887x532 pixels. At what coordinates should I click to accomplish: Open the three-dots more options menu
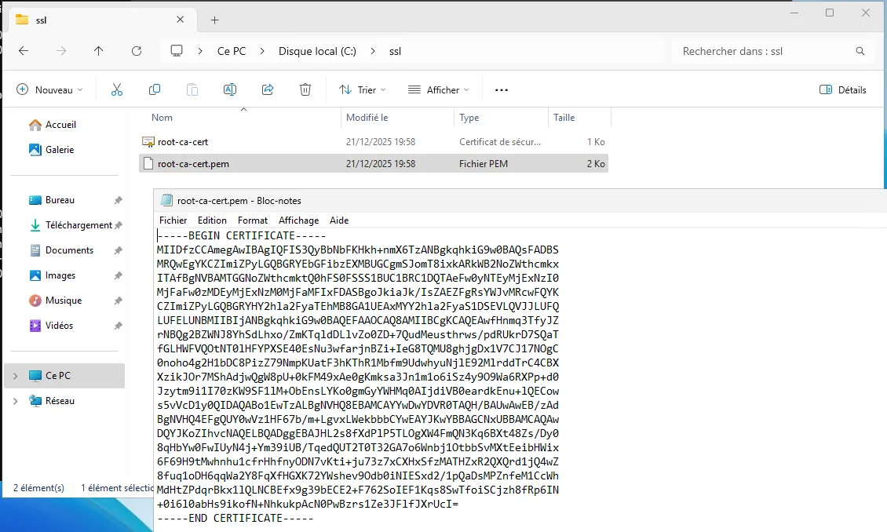(x=502, y=90)
